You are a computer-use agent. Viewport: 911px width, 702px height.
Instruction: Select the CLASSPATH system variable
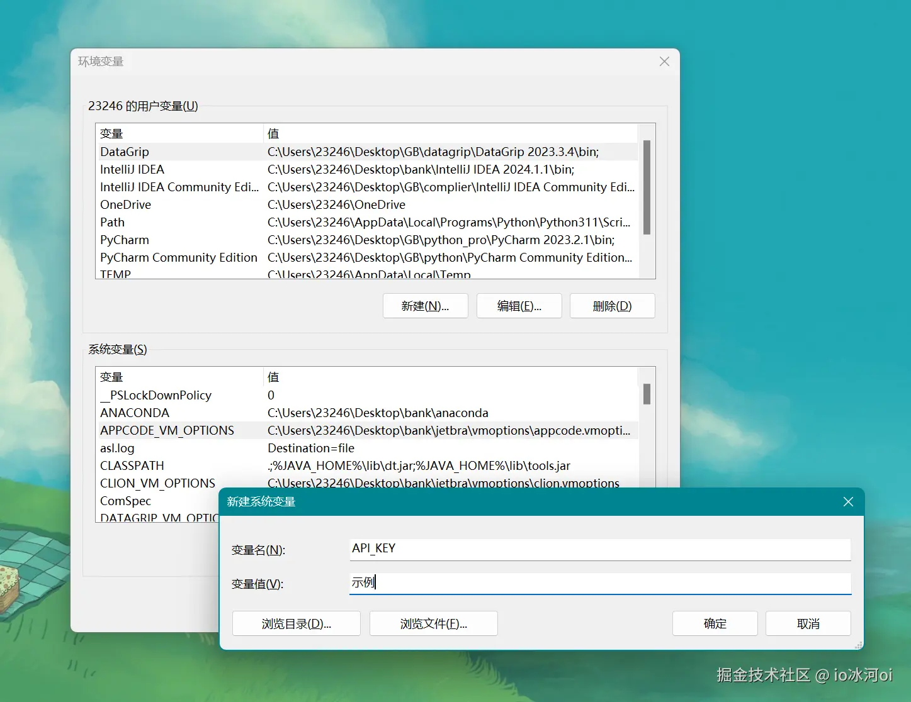pyautogui.click(x=367, y=465)
